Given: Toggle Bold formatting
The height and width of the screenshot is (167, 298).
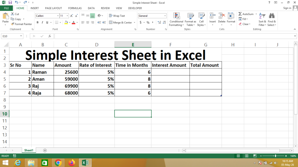Looking at the screenshot, I should point(38,22).
